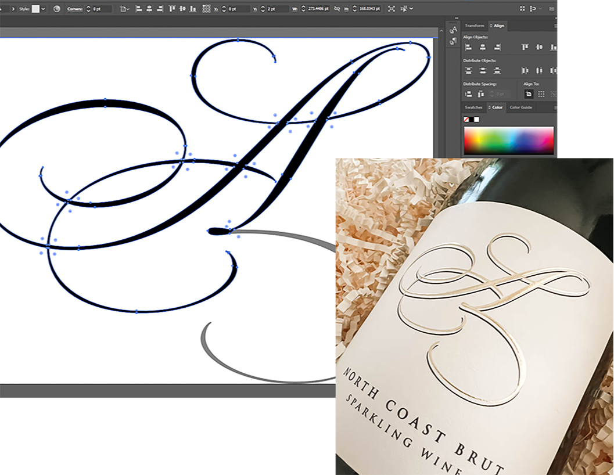
Task: Open the control bar panel menu at far right
Action: pos(551,9)
